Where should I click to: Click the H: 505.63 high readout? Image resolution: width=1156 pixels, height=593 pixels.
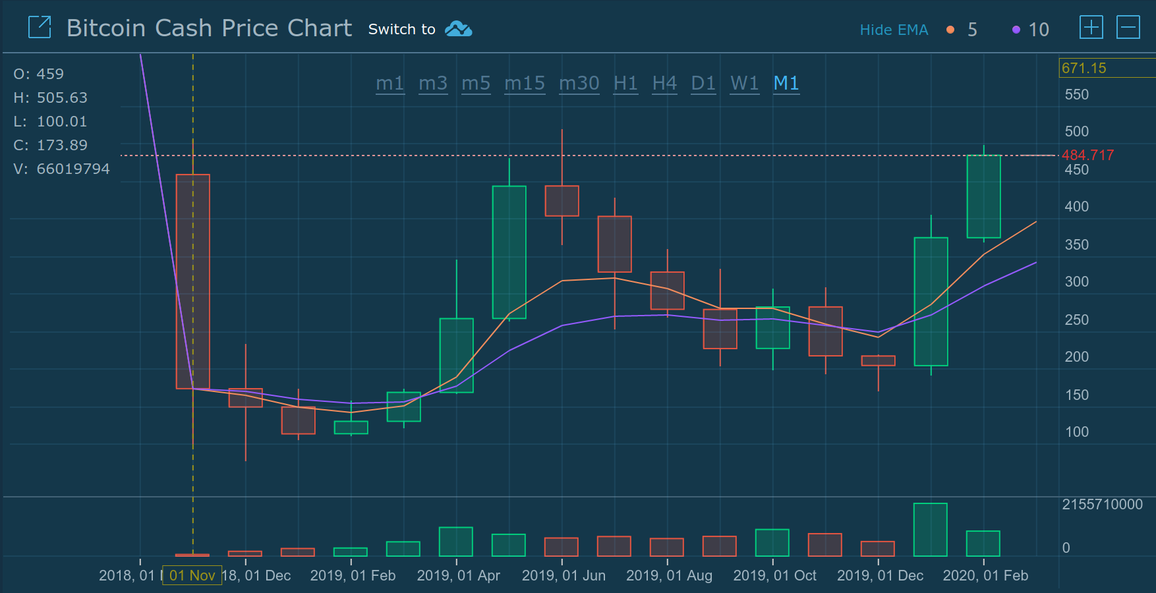[x=51, y=98]
